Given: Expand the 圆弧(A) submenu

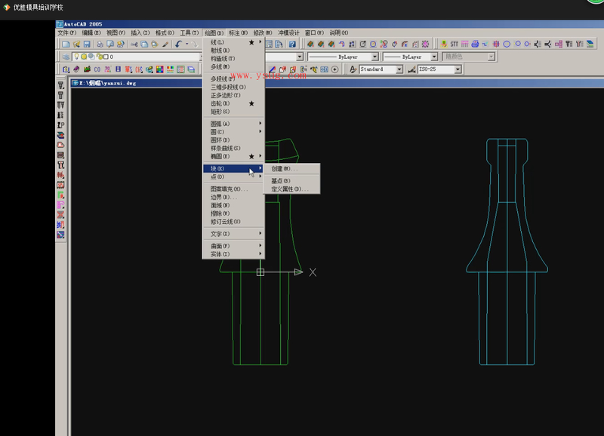Looking at the screenshot, I should pyautogui.click(x=234, y=124).
